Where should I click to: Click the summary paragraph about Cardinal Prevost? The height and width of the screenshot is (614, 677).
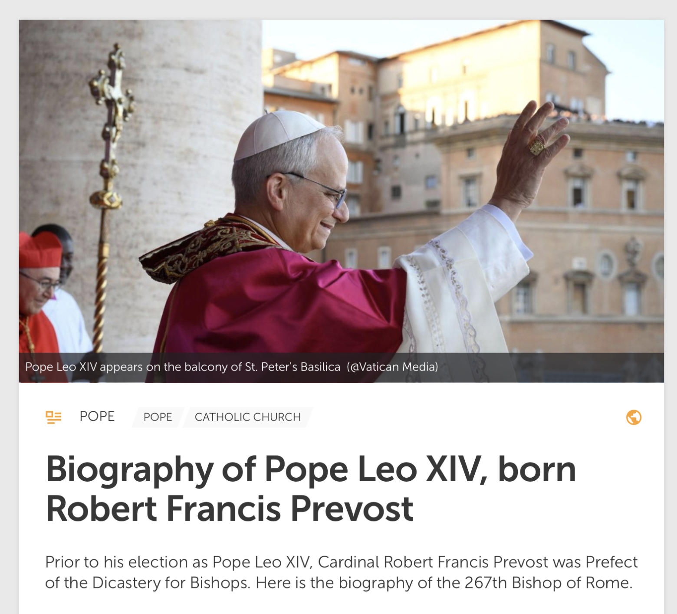coord(341,572)
